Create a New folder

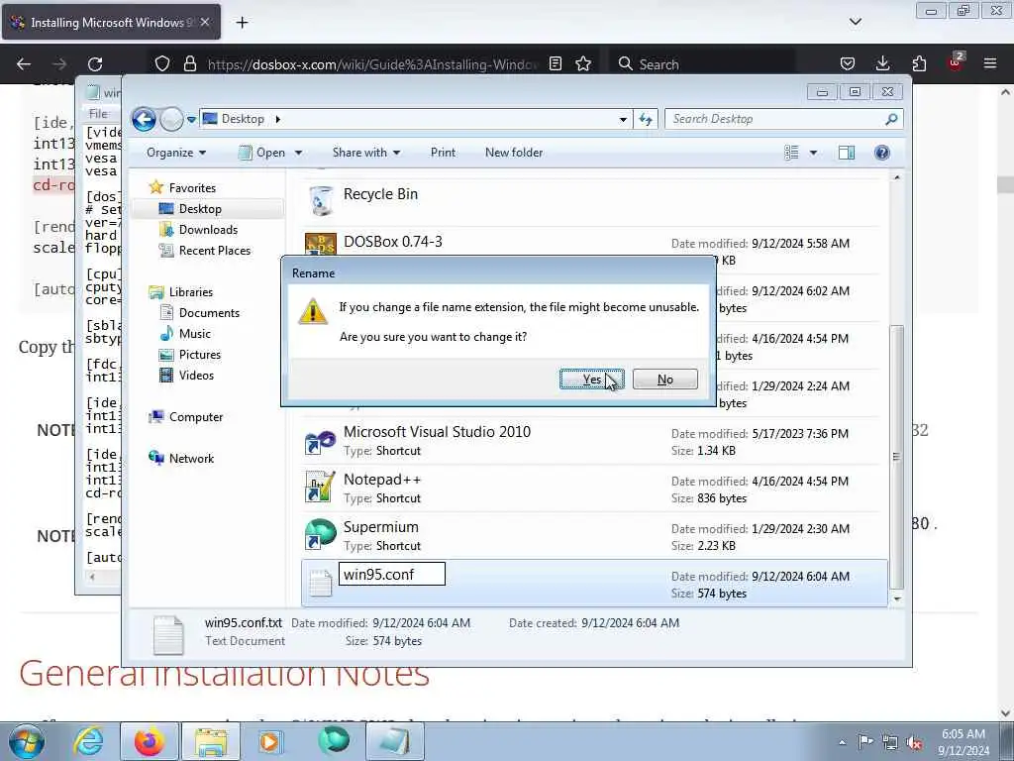[514, 153]
